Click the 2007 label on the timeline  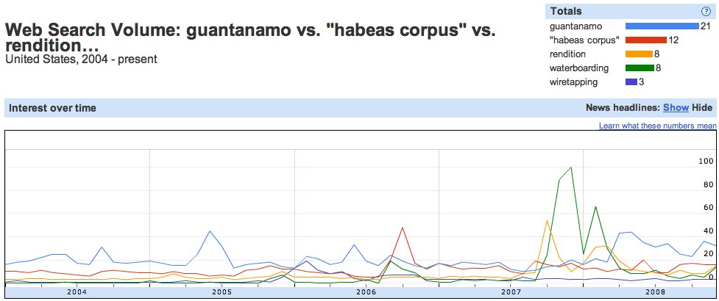(511, 292)
